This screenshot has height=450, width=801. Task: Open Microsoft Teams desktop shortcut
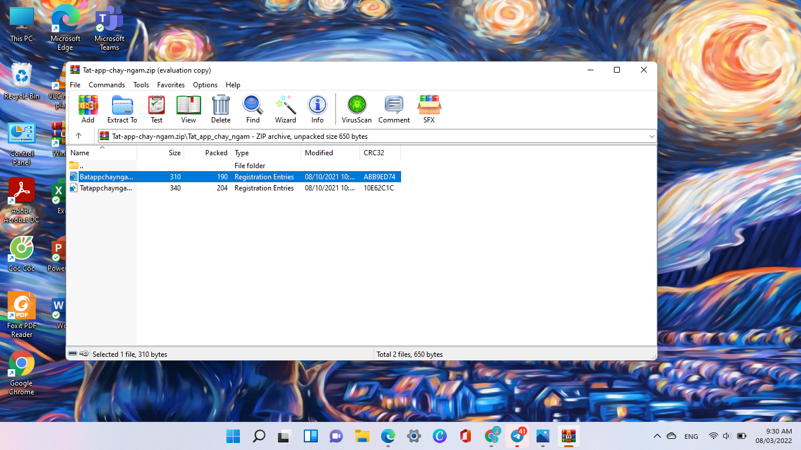109,28
